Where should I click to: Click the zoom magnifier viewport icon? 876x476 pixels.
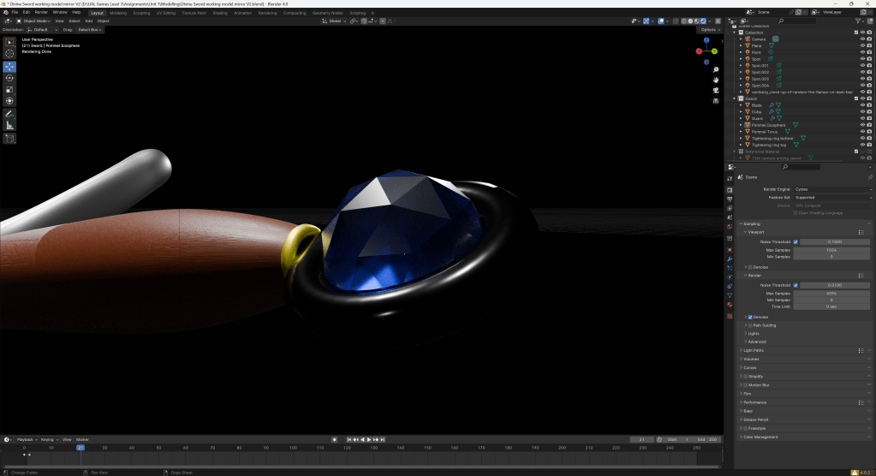(x=714, y=69)
